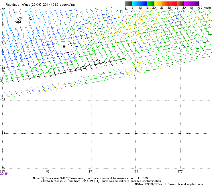212x186 pixels.
Task: Click the cyan-blue 5–15 knots legend segment
Action: tap(140, 3)
